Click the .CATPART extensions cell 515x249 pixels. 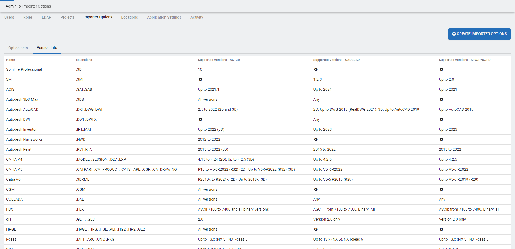tap(126, 169)
